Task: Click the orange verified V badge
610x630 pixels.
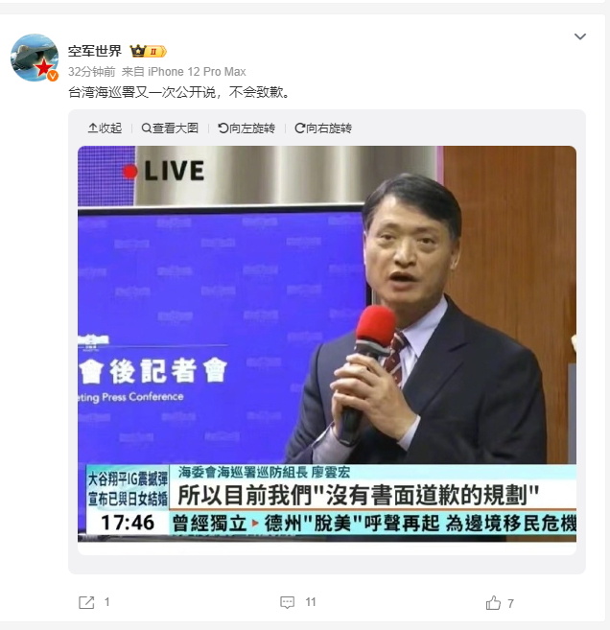Action: [53, 76]
